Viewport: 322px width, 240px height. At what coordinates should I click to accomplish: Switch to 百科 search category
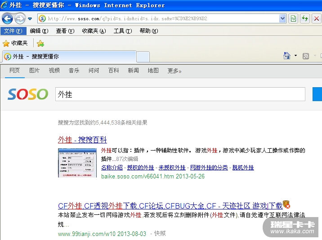(x=114, y=71)
